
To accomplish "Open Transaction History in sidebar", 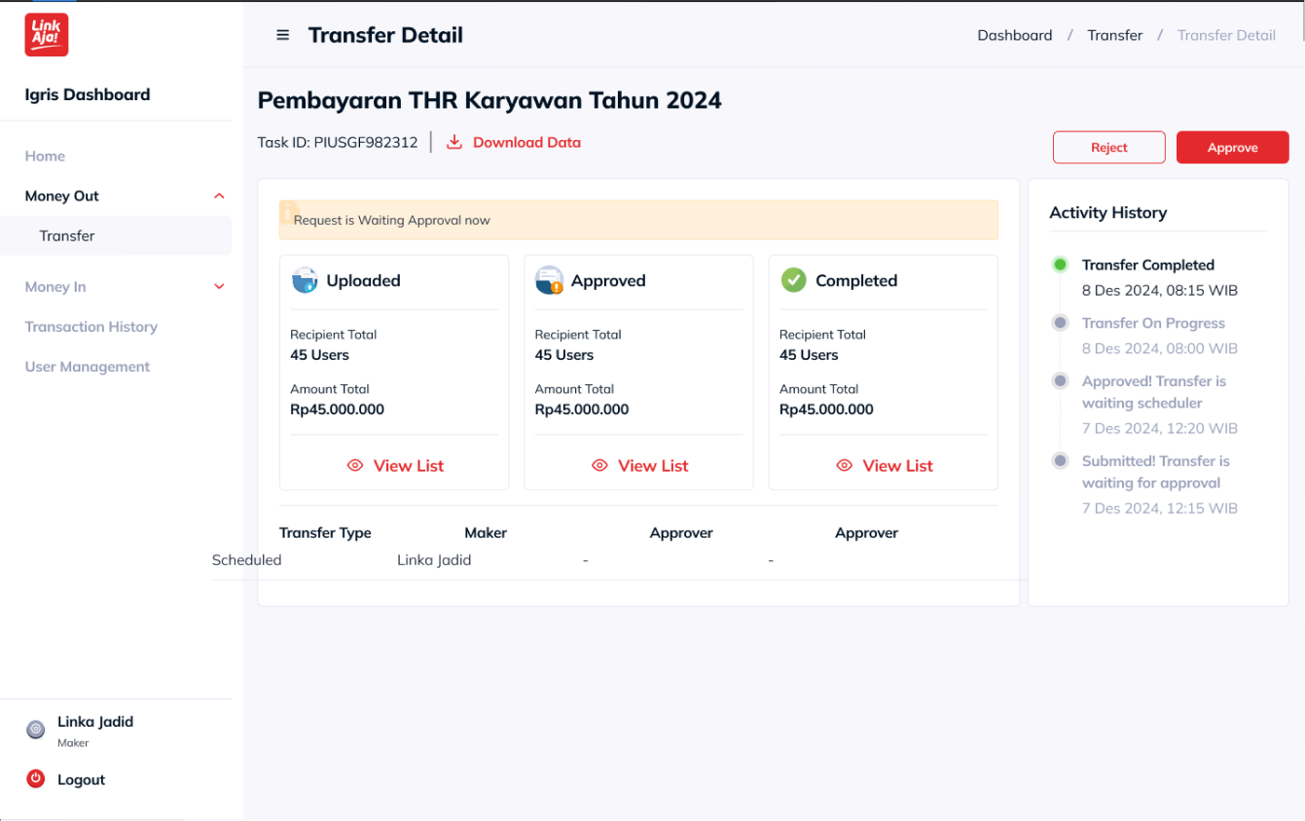I will coord(91,327).
